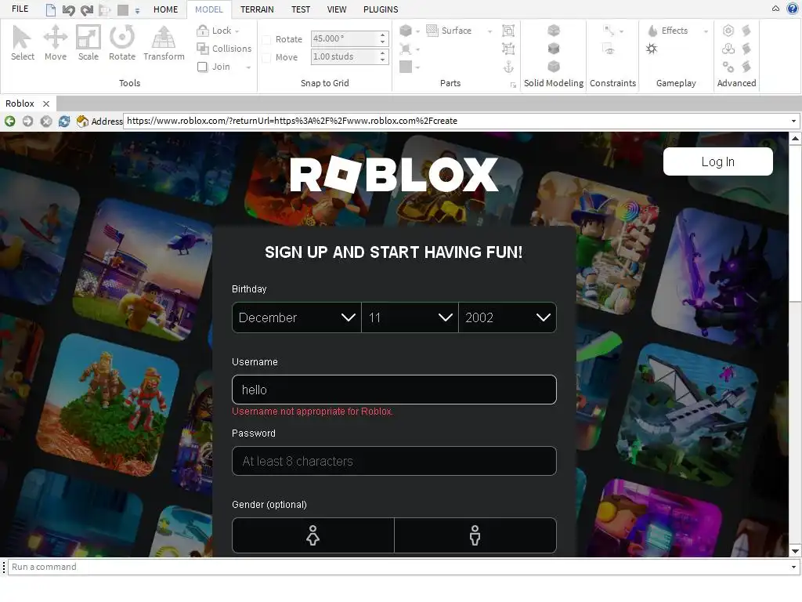The image size is (802, 602).
Task: Activate the Select tool
Action: click(x=23, y=43)
